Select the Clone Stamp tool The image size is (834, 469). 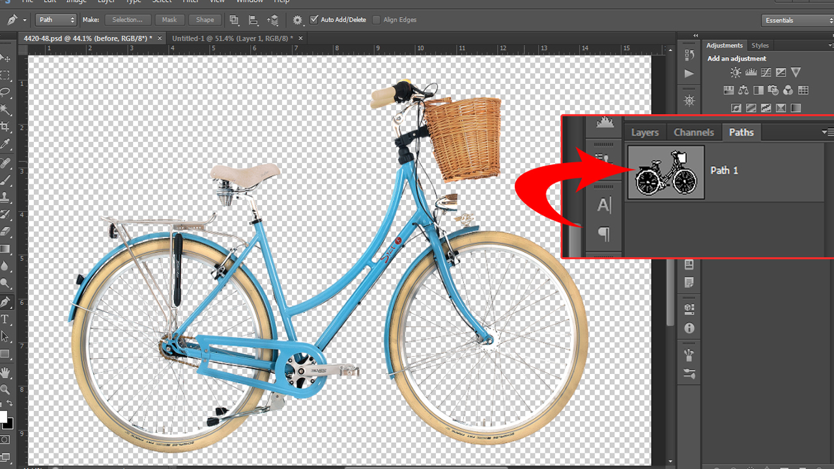coord(5,197)
